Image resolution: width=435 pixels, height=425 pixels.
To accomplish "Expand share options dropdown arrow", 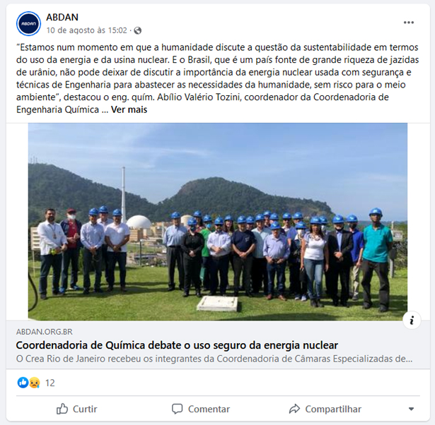I will pos(412,409).
